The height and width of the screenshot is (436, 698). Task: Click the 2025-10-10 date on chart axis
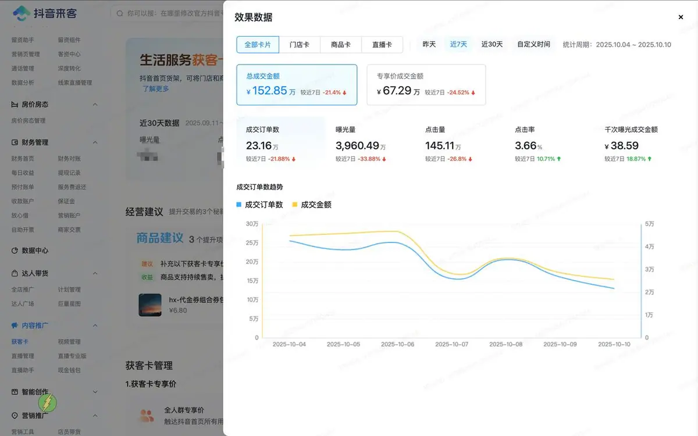614,344
